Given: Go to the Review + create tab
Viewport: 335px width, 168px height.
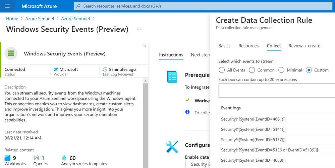Looking at the screenshot, I should 304,46.
